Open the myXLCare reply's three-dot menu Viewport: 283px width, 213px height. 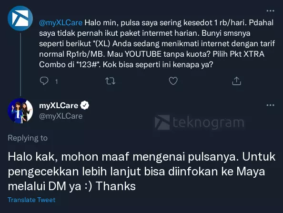pyautogui.click(x=270, y=105)
